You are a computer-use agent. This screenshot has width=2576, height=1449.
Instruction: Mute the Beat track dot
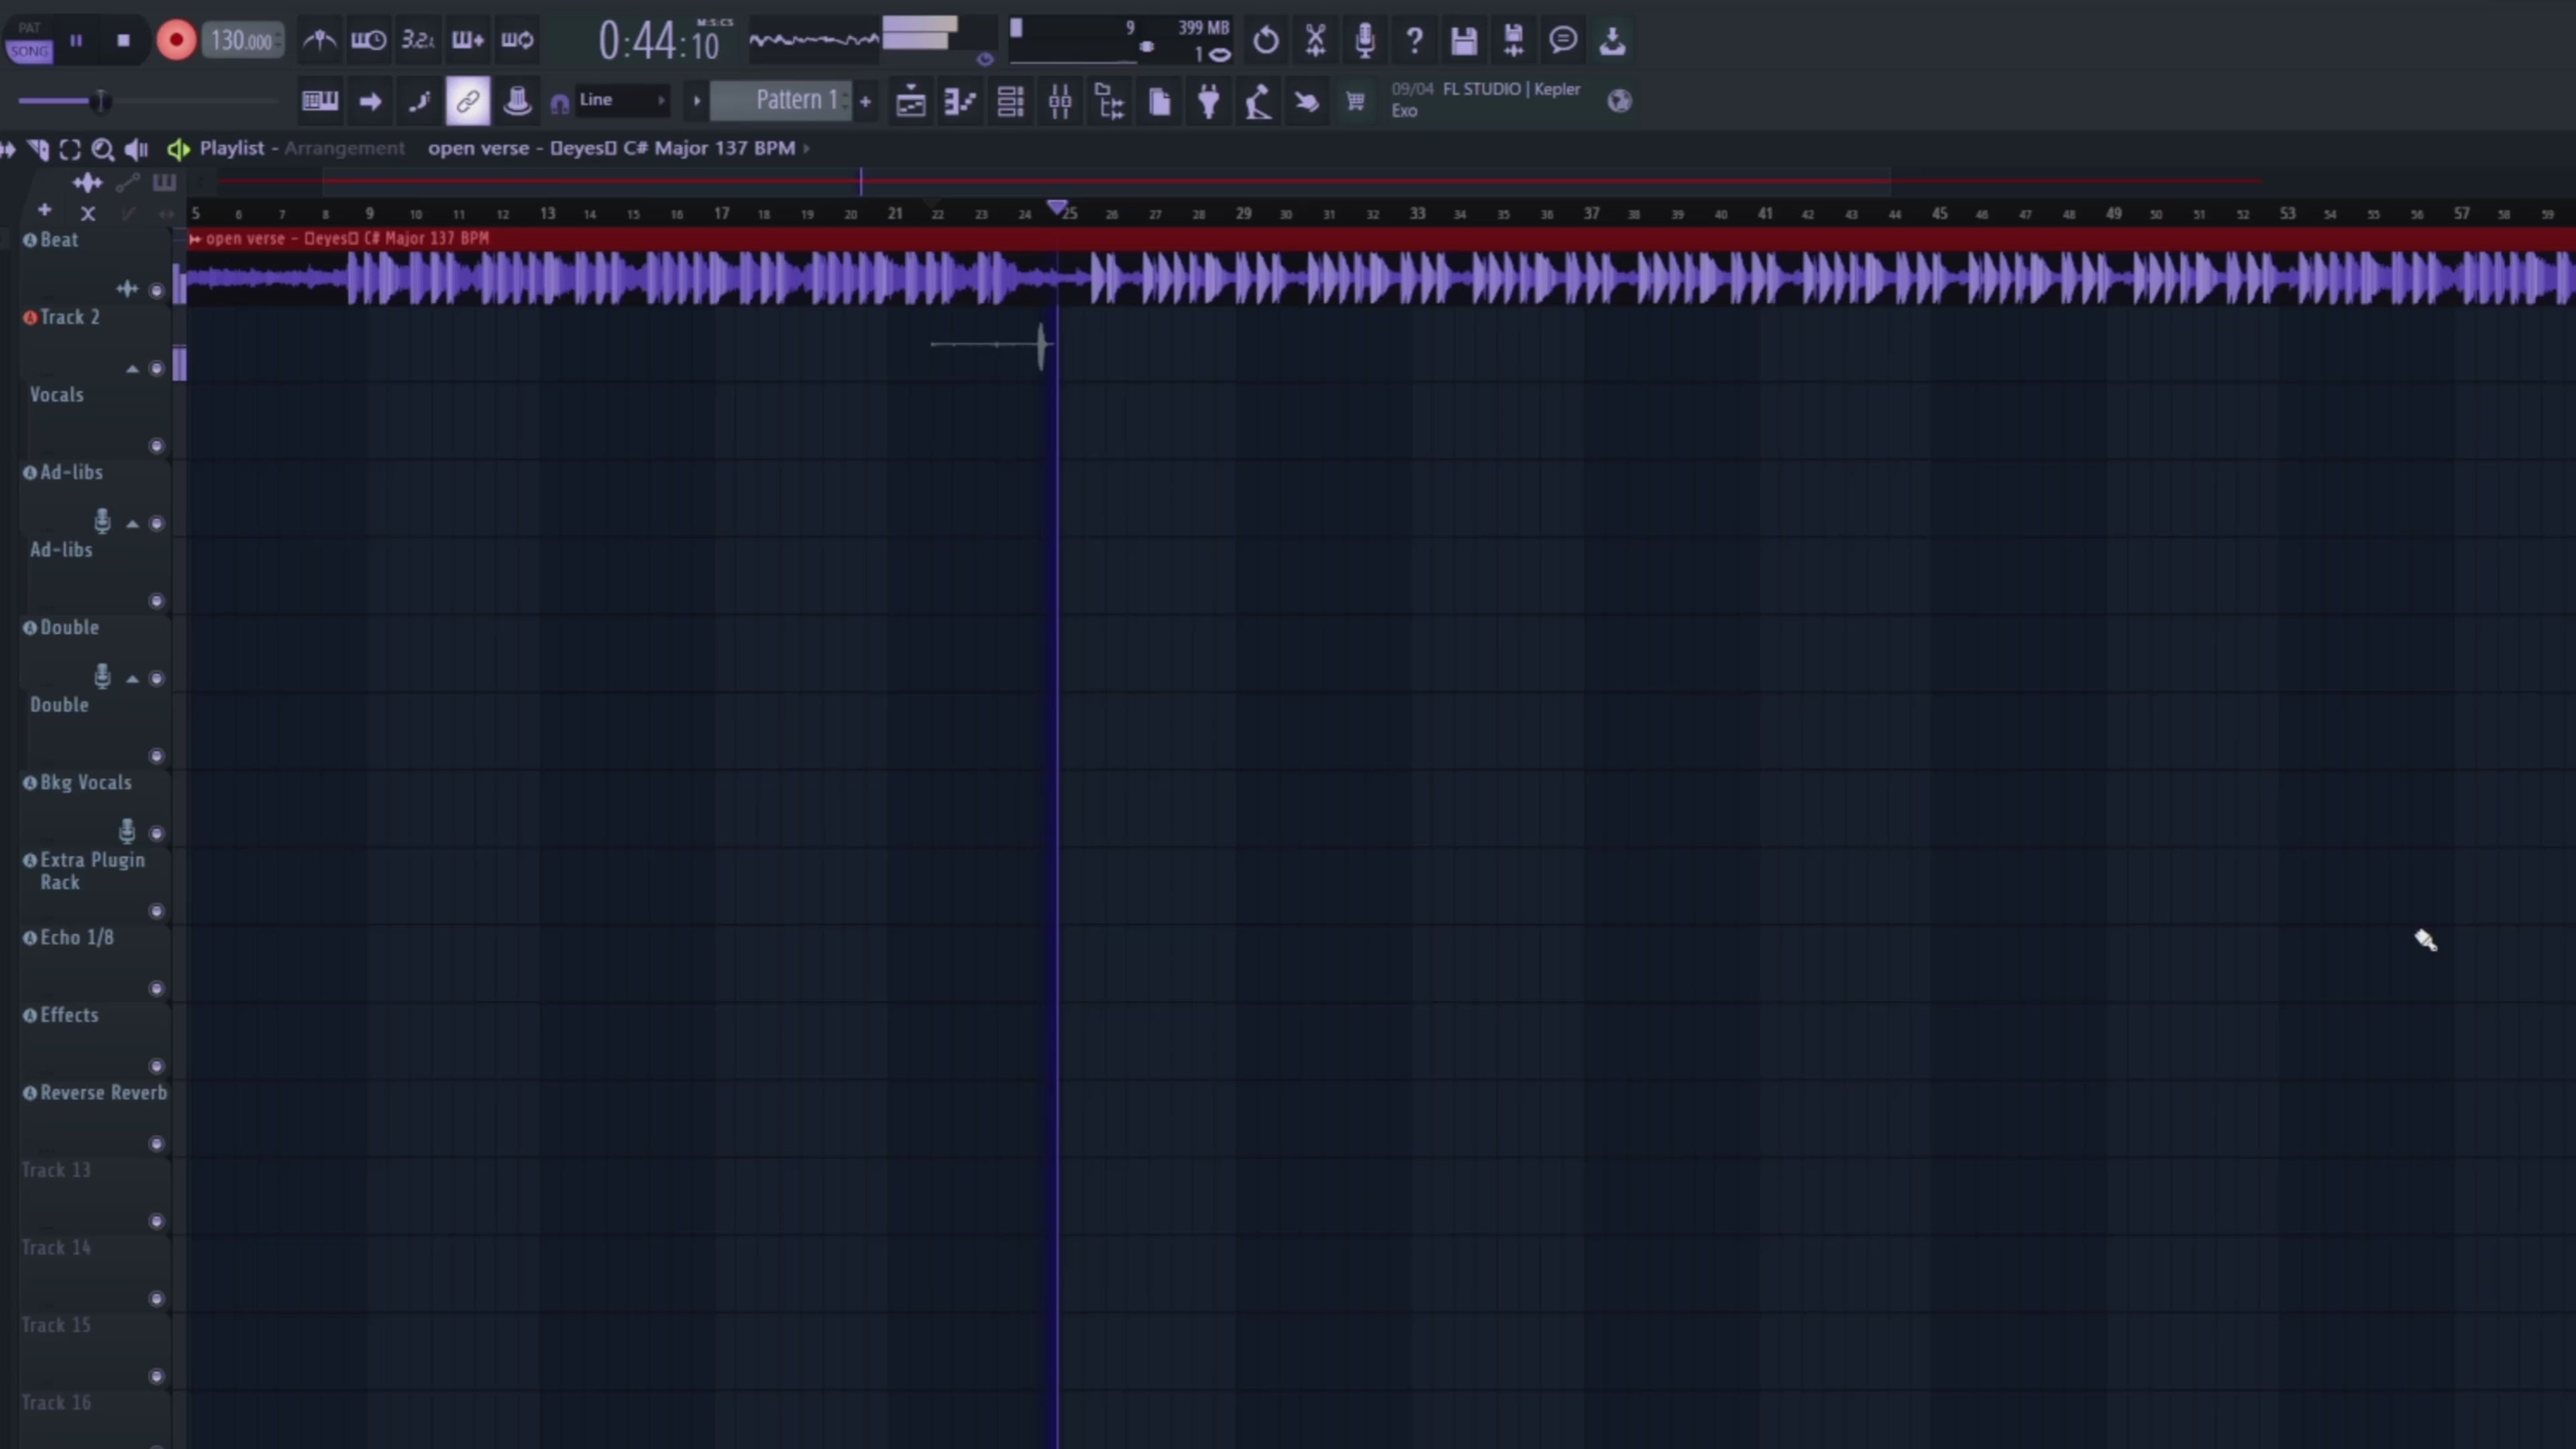[156, 290]
